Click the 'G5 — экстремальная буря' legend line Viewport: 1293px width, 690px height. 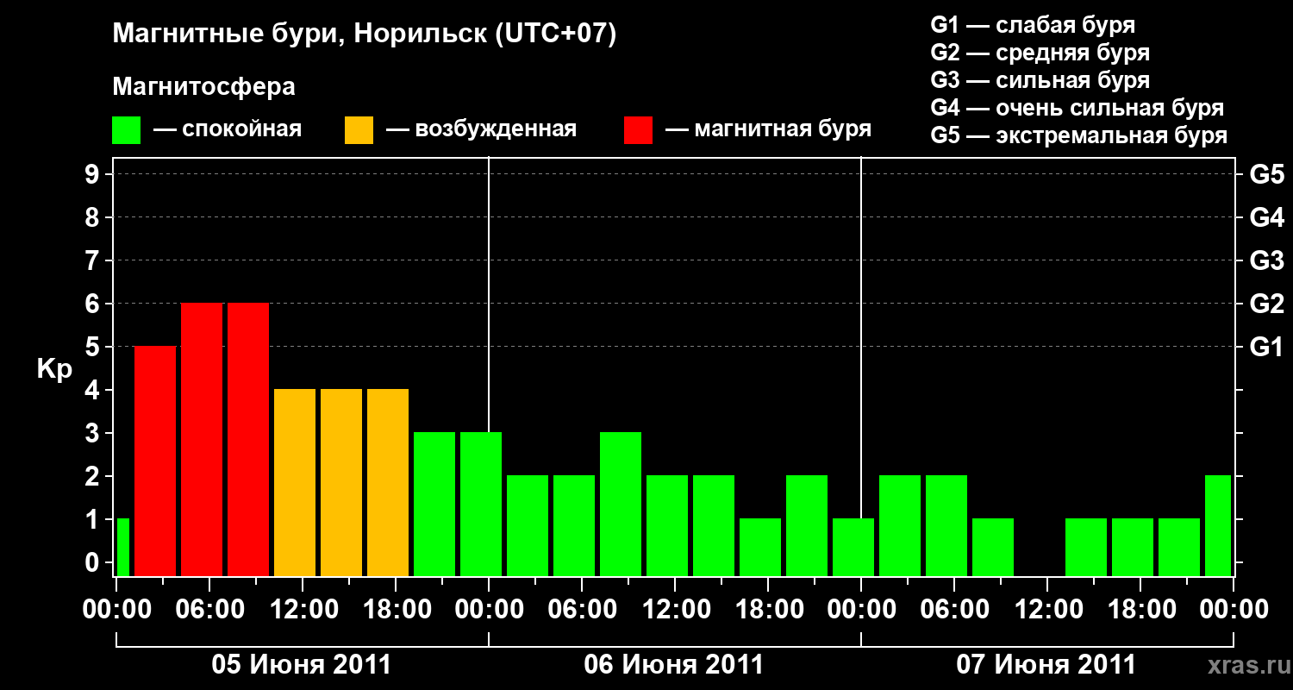[x=1079, y=136]
